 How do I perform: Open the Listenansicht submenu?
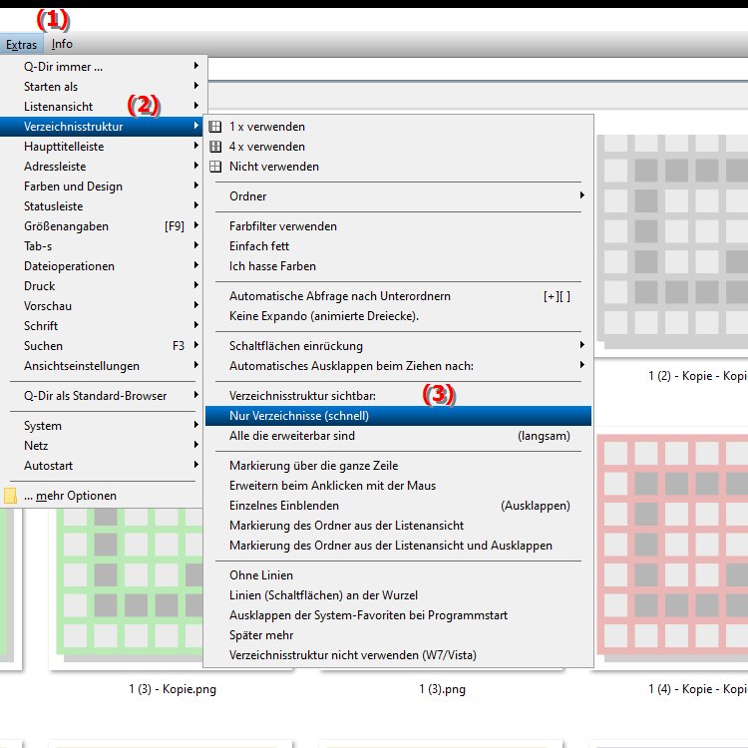coord(103,107)
